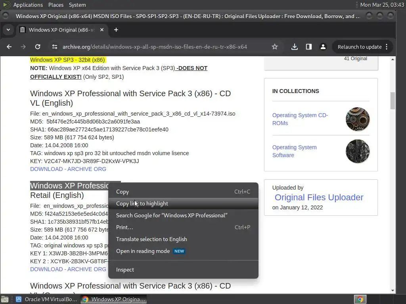
Task: Select Copy from the context menu
Action: [123, 192]
